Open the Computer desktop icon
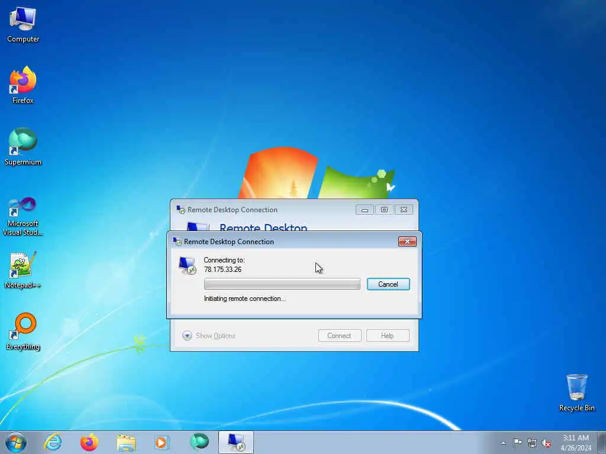Image resolution: width=606 pixels, height=454 pixels. (x=23, y=24)
